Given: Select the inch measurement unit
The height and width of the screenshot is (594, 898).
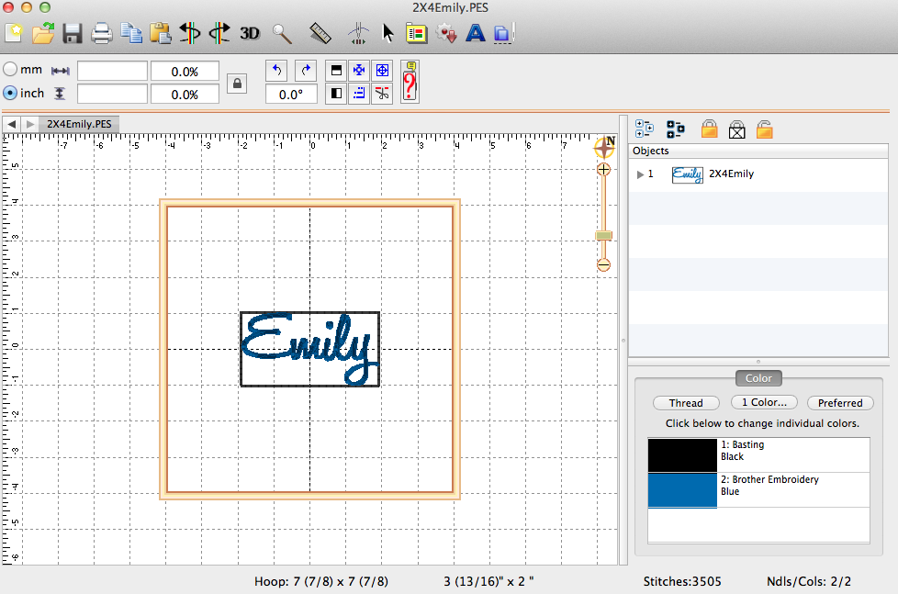Looking at the screenshot, I should click(x=9, y=93).
